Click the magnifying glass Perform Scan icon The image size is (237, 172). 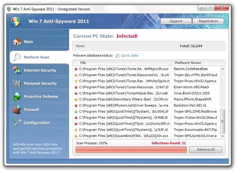(17, 57)
